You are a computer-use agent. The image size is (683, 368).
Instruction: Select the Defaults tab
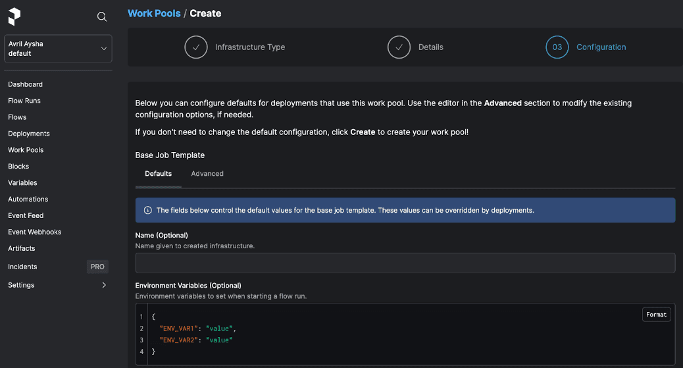(x=158, y=174)
